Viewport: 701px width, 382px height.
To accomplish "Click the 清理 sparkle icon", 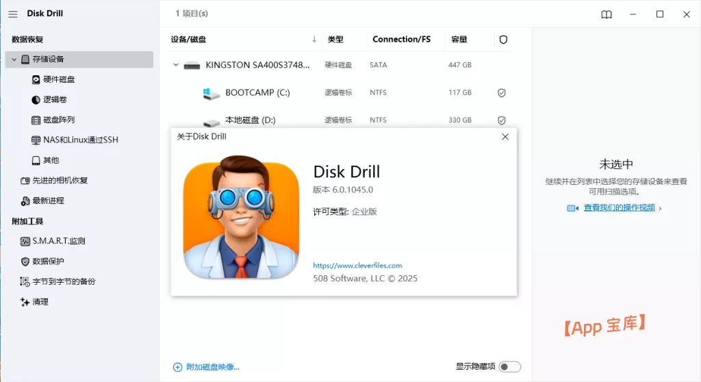I will tap(25, 302).
